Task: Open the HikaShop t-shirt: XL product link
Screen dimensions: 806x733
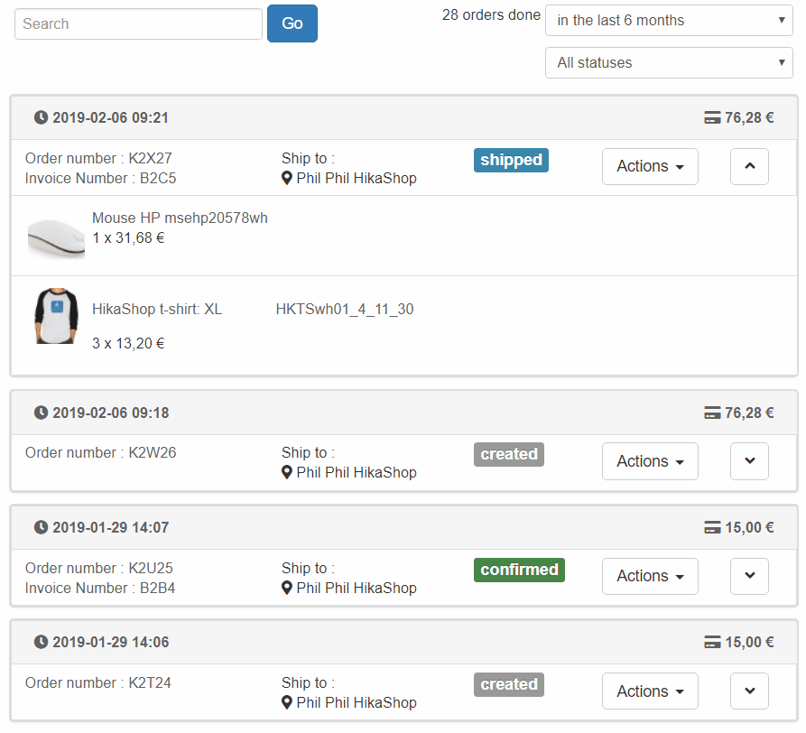Action: point(157,309)
